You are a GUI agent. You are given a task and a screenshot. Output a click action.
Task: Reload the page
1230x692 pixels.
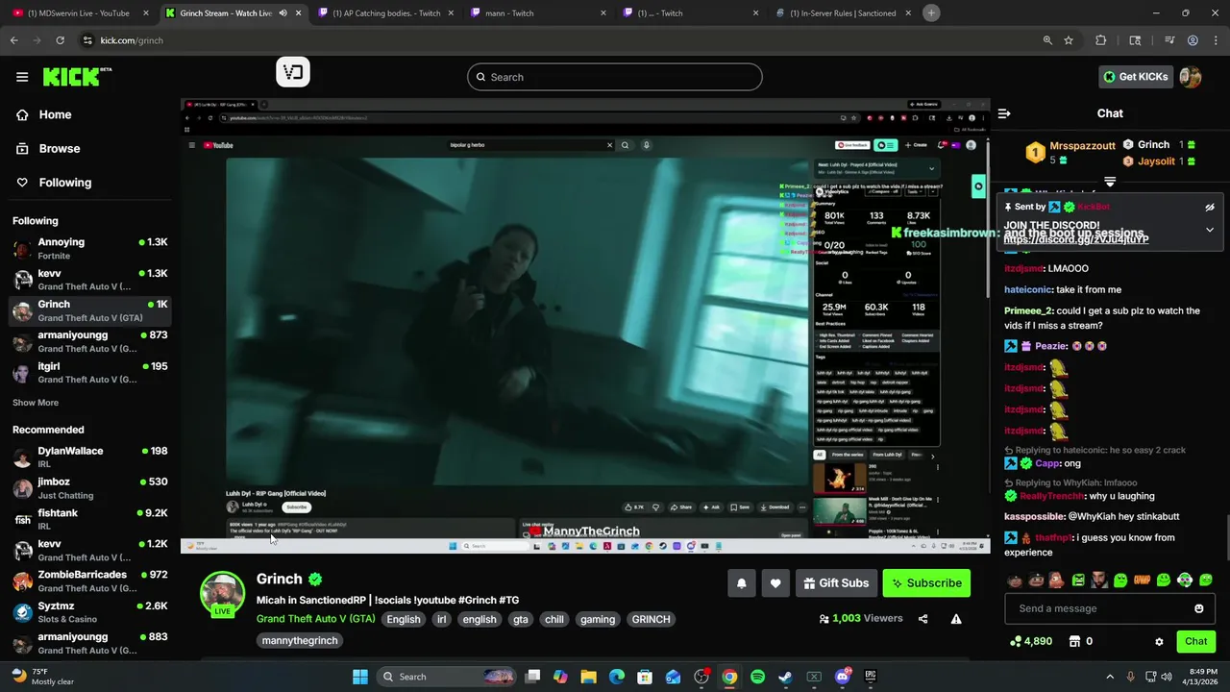pyautogui.click(x=60, y=40)
